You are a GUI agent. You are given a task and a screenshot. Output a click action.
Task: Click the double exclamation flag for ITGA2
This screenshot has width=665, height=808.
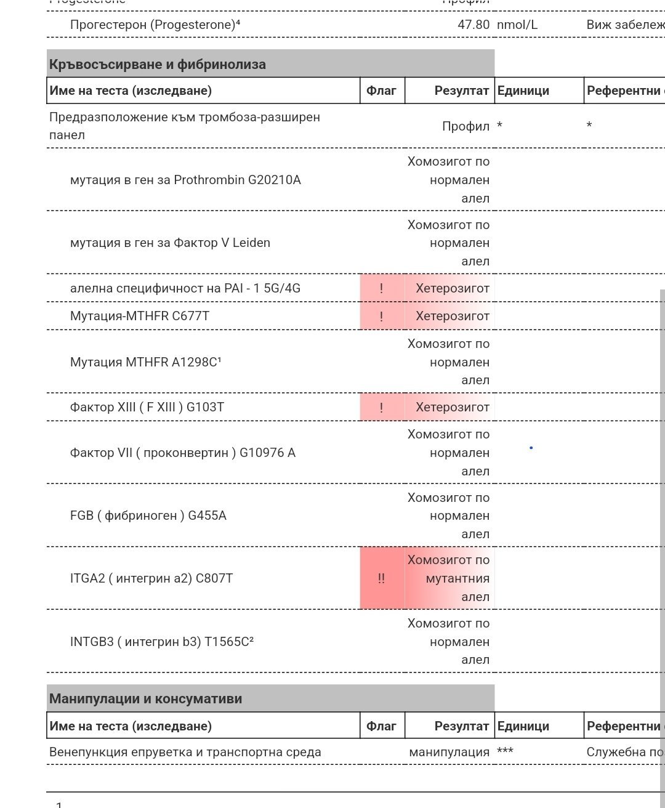click(381, 578)
